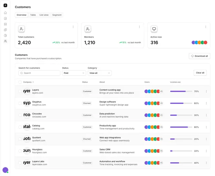The image size is (215, 176).
Task: Focus the Search for customers input field
Action: pyautogui.click(x=39, y=73)
